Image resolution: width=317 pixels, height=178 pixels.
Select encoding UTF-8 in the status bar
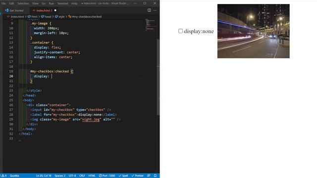click(x=72, y=176)
